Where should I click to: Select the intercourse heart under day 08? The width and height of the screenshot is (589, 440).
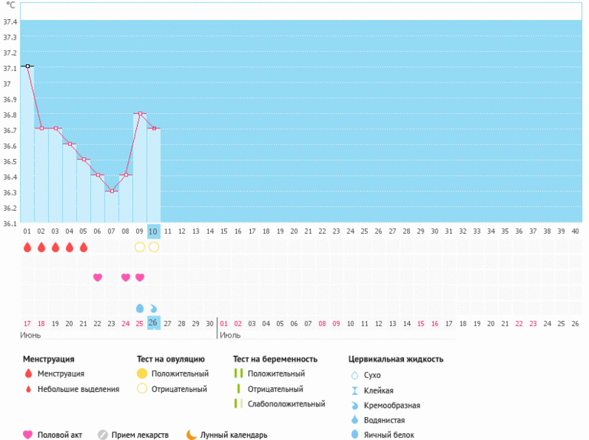click(x=125, y=277)
